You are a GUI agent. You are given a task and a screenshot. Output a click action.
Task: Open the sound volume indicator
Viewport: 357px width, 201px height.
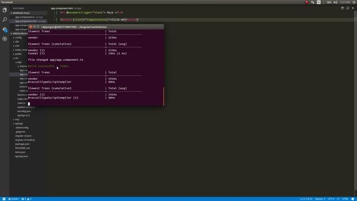pos(335,2)
